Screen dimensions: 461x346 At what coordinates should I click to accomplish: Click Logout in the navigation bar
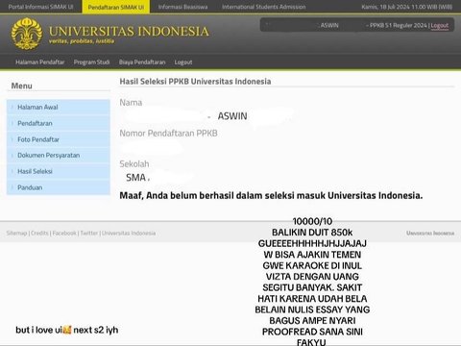pyautogui.click(x=183, y=62)
